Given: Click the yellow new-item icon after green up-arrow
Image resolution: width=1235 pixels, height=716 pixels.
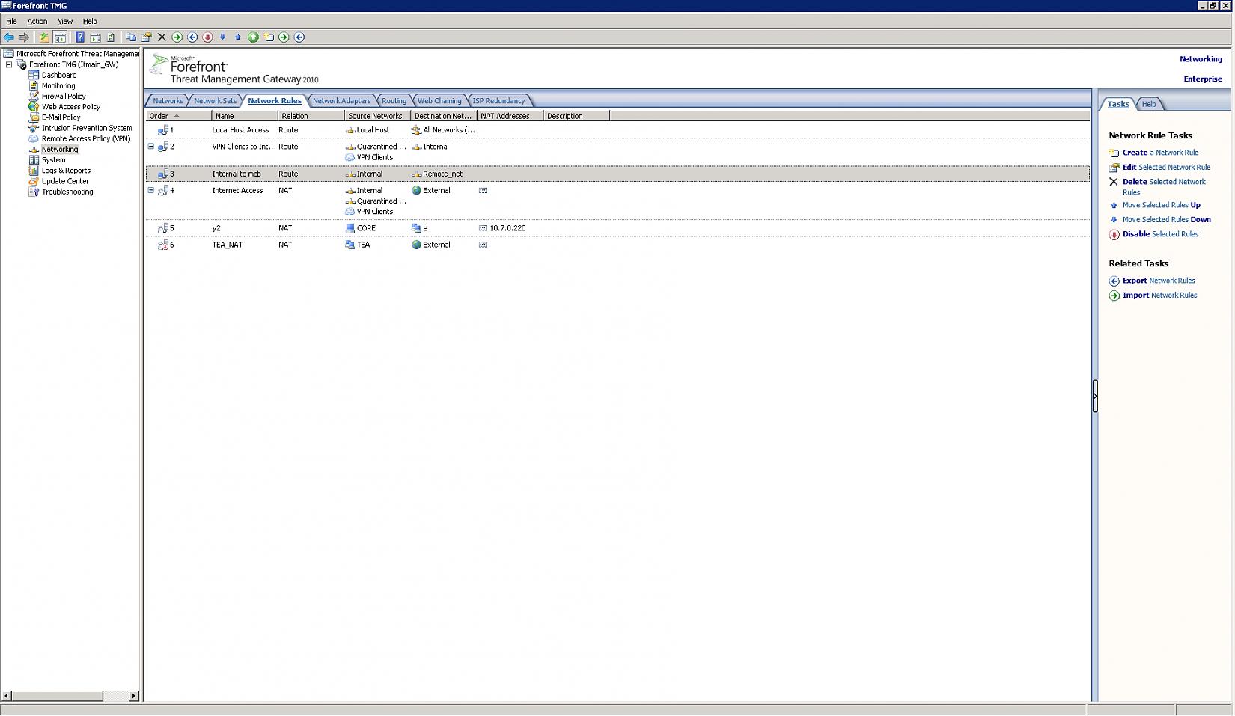Looking at the screenshot, I should pyautogui.click(x=269, y=37).
